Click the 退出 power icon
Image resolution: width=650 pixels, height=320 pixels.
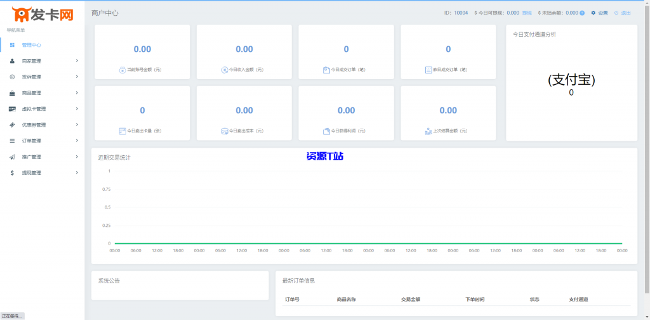tap(616, 13)
